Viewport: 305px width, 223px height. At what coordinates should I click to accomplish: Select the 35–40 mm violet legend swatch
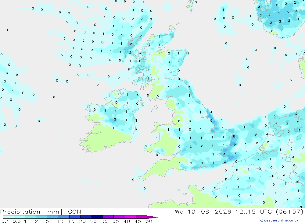click(119, 217)
